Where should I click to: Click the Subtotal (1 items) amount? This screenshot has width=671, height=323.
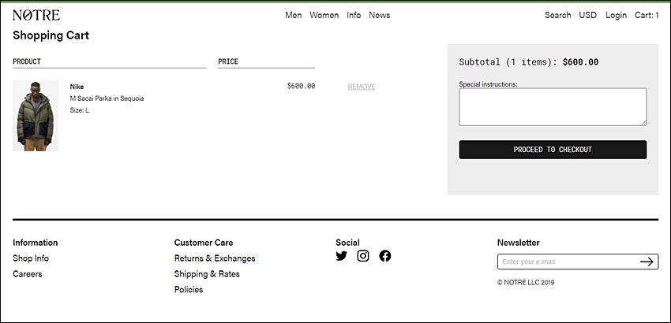580,62
